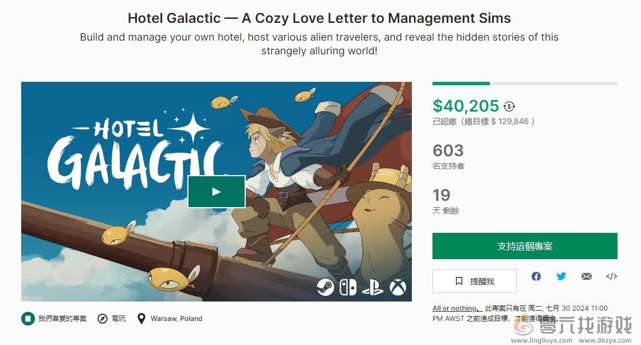Click currency conversion icon beside $40,205
The height and width of the screenshot is (345, 641).
(509, 106)
